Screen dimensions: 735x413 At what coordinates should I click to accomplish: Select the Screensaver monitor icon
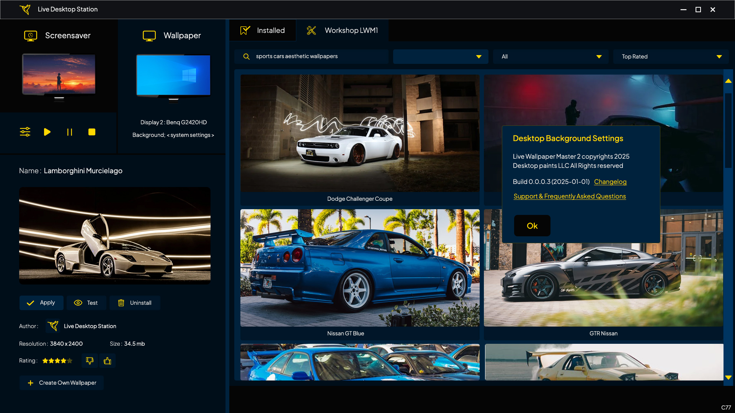pyautogui.click(x=31, y=35)
